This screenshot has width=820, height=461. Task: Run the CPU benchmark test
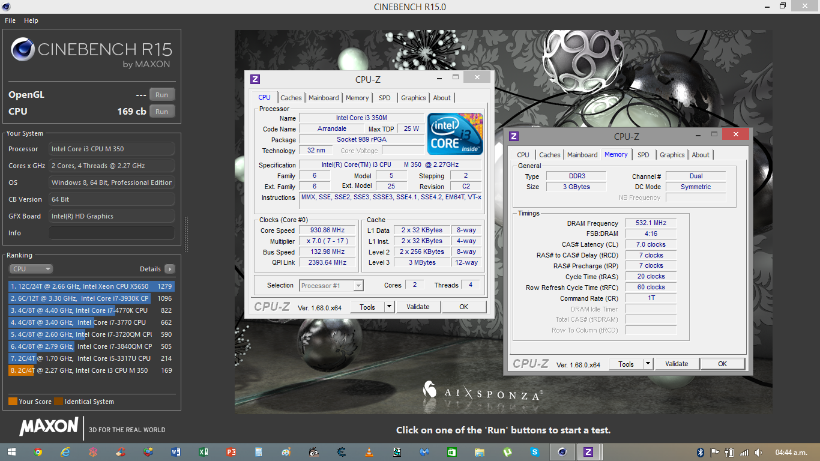pyautogui.click(x=162, y=112)
